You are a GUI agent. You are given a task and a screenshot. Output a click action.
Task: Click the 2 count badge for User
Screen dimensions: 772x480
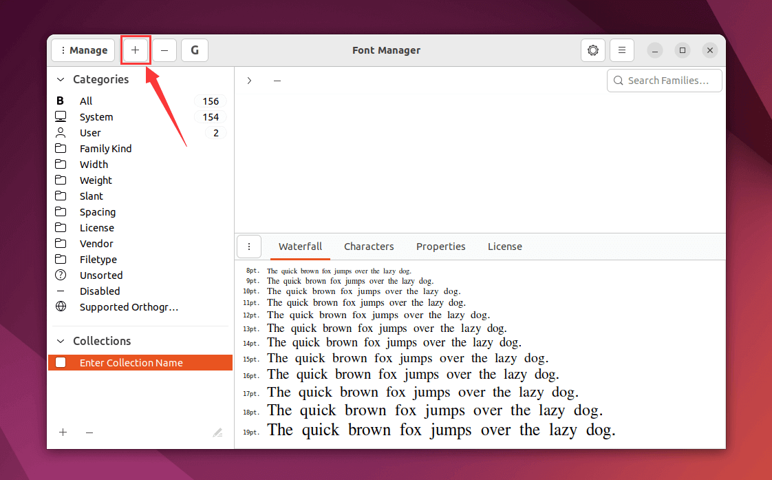(x=215, y=132)
